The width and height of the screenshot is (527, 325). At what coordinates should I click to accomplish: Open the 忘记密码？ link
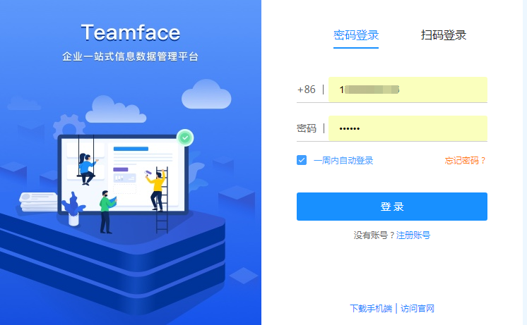click(466, 160)
